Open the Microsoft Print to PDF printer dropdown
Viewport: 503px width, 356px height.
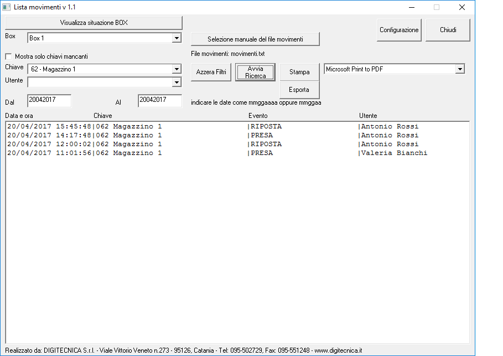coord(460,69)
